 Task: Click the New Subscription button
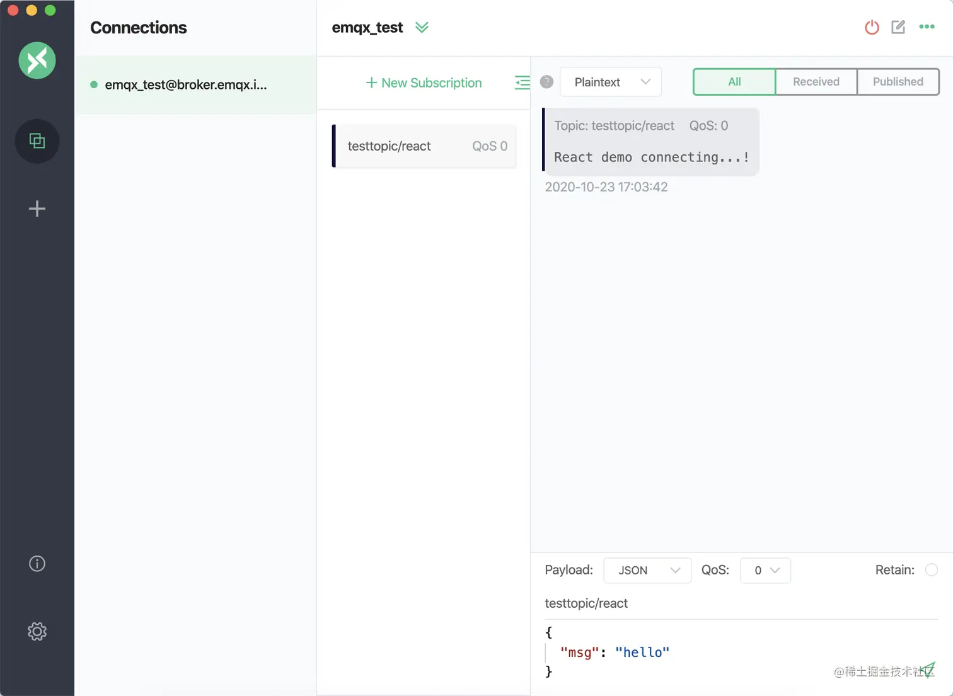click(424, 83)
